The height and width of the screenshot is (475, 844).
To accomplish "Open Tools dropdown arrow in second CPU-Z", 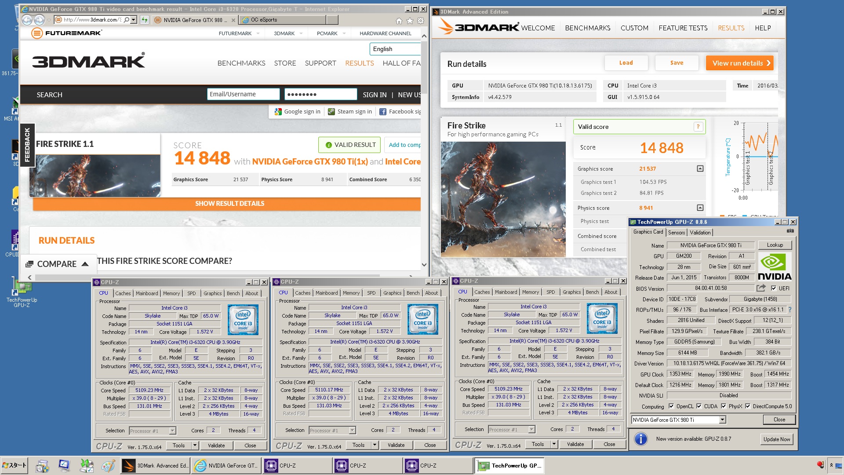I will pyautogui.click(x=375, y=445).
